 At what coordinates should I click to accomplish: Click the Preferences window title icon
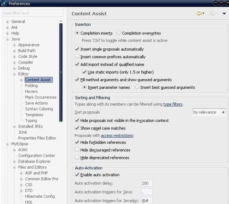pos(4,3)
